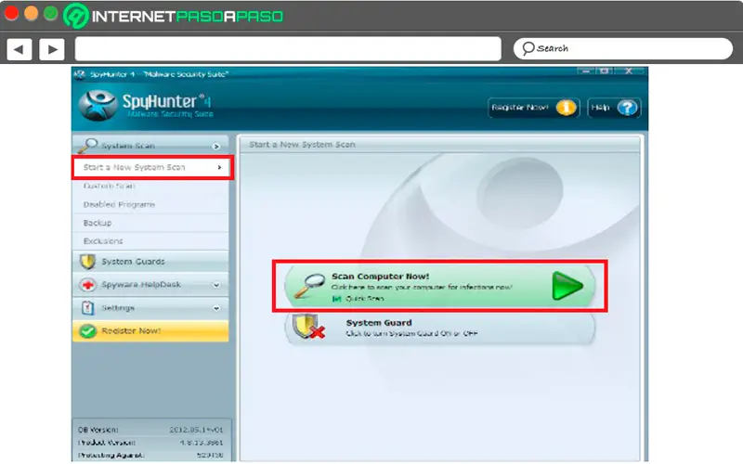The height and width of the screenshot is (464, 743).
Task: Click the arrow on Start a New System Scan
Action: point(219,167)
